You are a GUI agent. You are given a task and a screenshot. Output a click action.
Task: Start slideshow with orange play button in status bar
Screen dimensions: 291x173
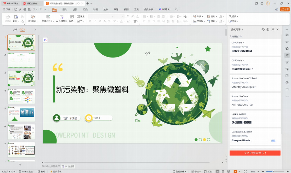click(x=235, y=171)
